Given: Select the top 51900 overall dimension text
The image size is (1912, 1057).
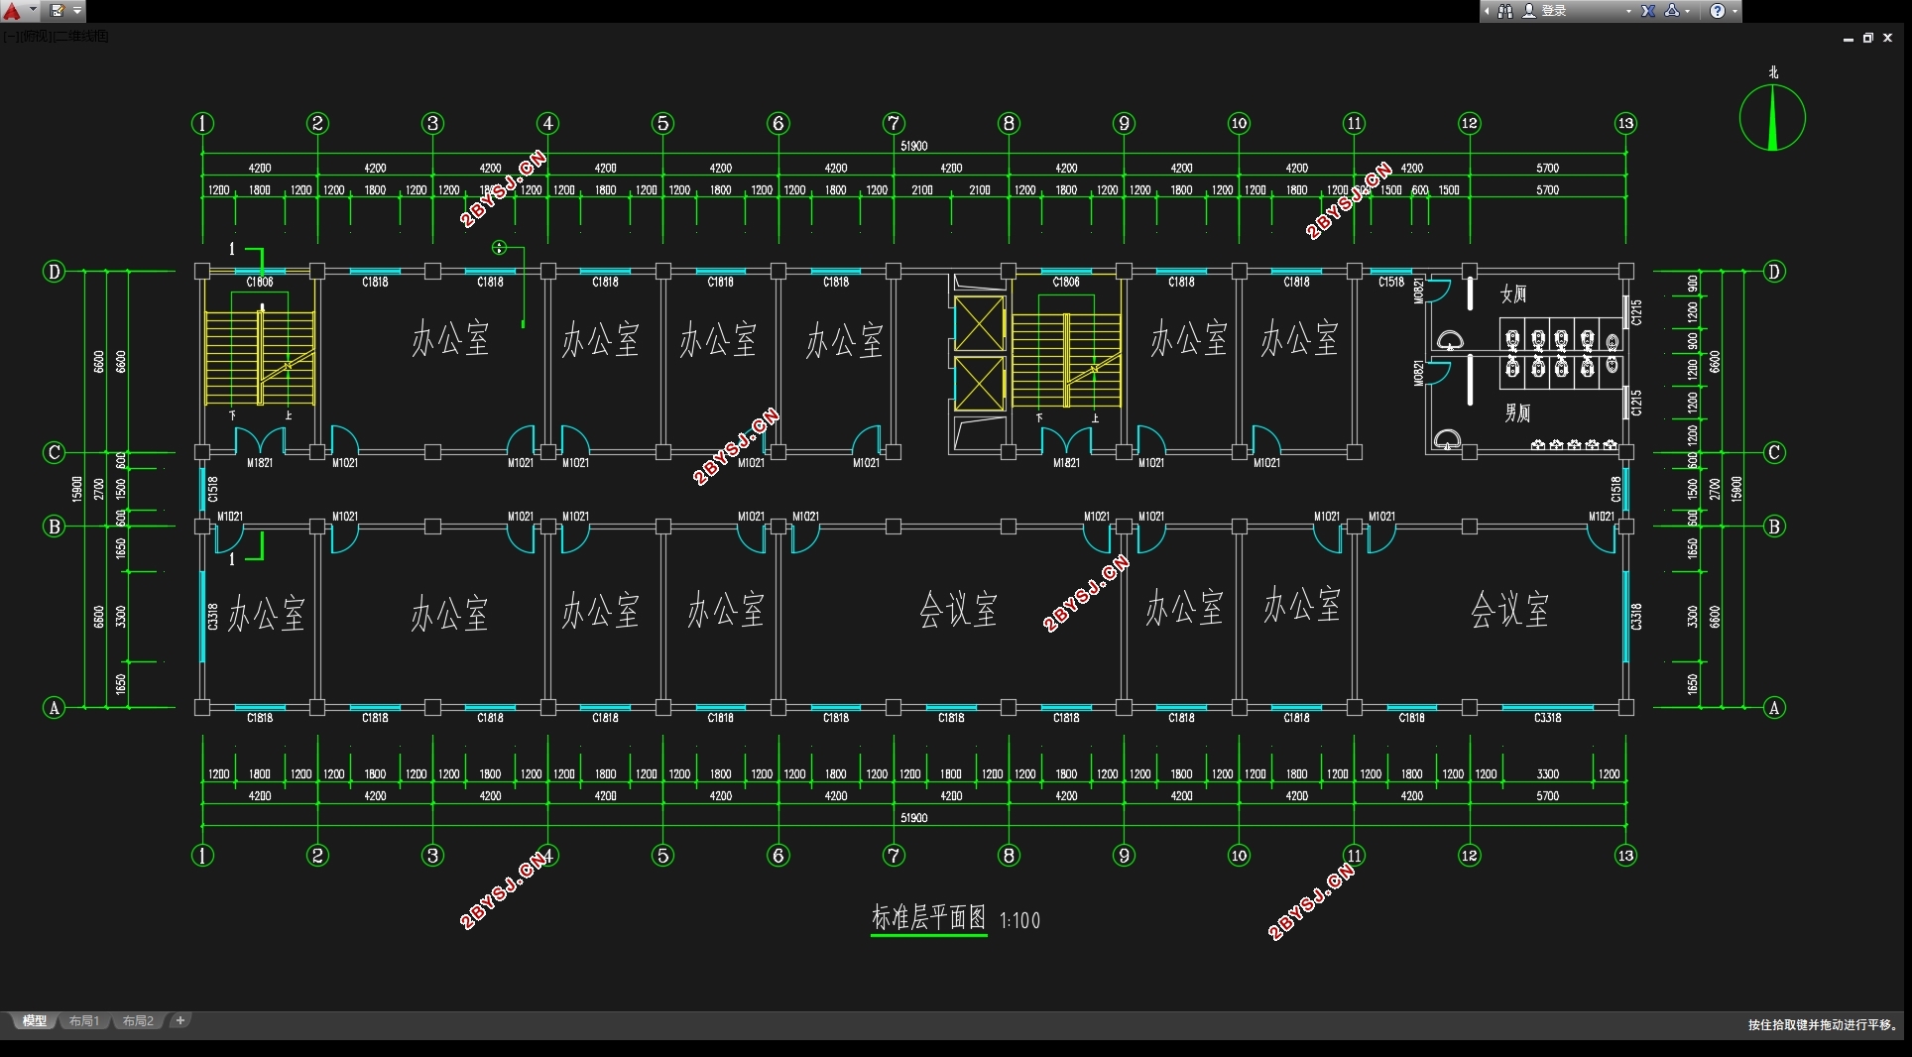Looking at the screenshot, I should (913, 146).
